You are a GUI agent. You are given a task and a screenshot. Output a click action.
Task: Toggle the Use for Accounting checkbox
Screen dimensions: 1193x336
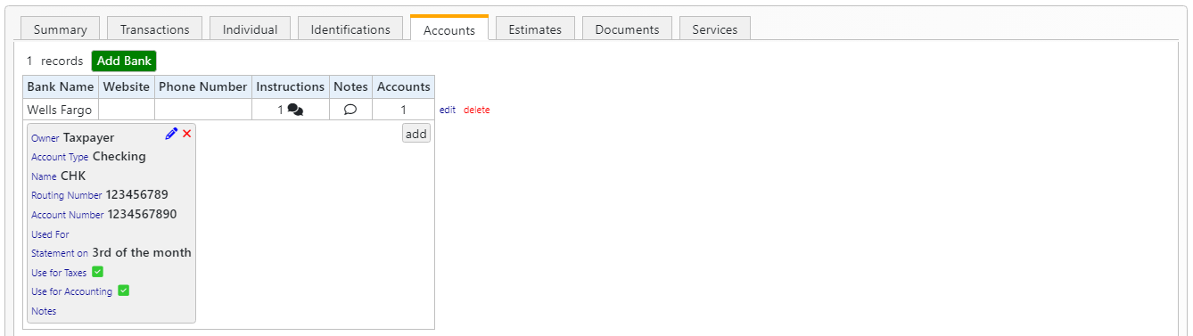[x=124, y=291]
